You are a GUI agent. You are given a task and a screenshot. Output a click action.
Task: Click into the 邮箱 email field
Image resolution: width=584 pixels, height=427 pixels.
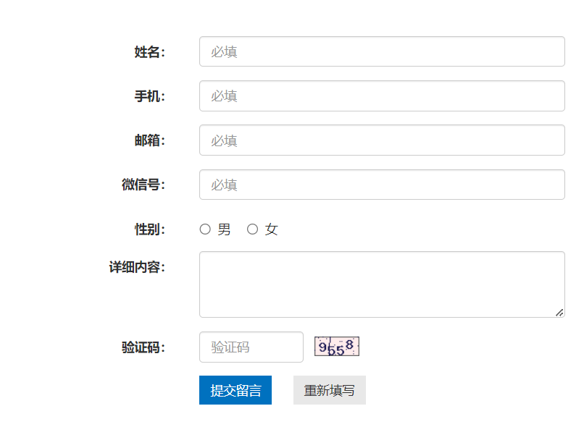pos(382,140)
